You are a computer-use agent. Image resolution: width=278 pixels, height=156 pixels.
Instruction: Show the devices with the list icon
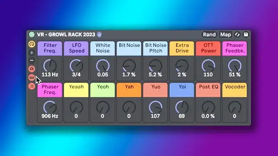coord(32,86)
